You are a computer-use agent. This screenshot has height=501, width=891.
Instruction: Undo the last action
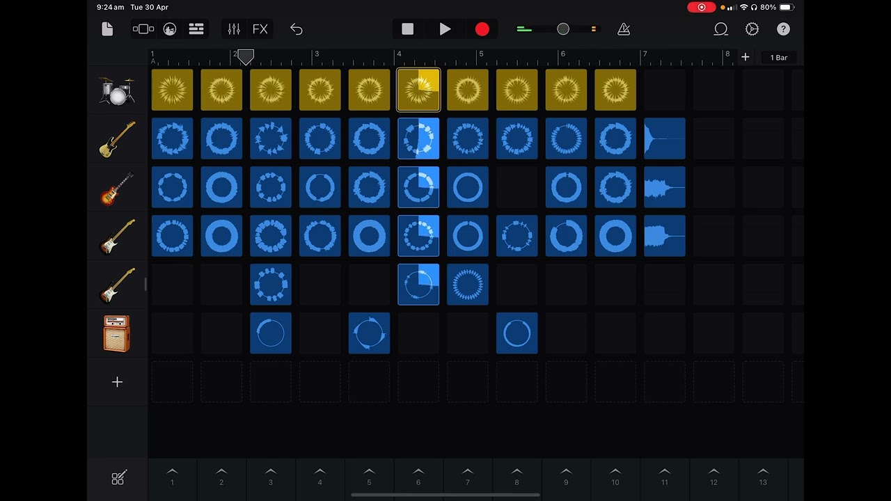(297, 29)
